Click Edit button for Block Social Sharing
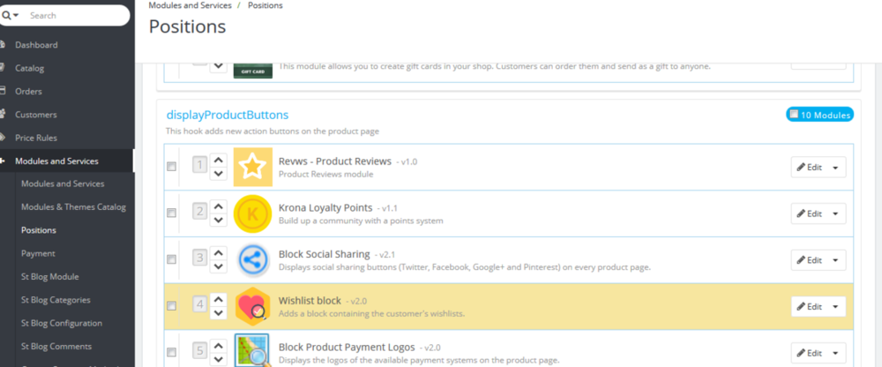Screen dimensions: 882x367 coord(809,260)
